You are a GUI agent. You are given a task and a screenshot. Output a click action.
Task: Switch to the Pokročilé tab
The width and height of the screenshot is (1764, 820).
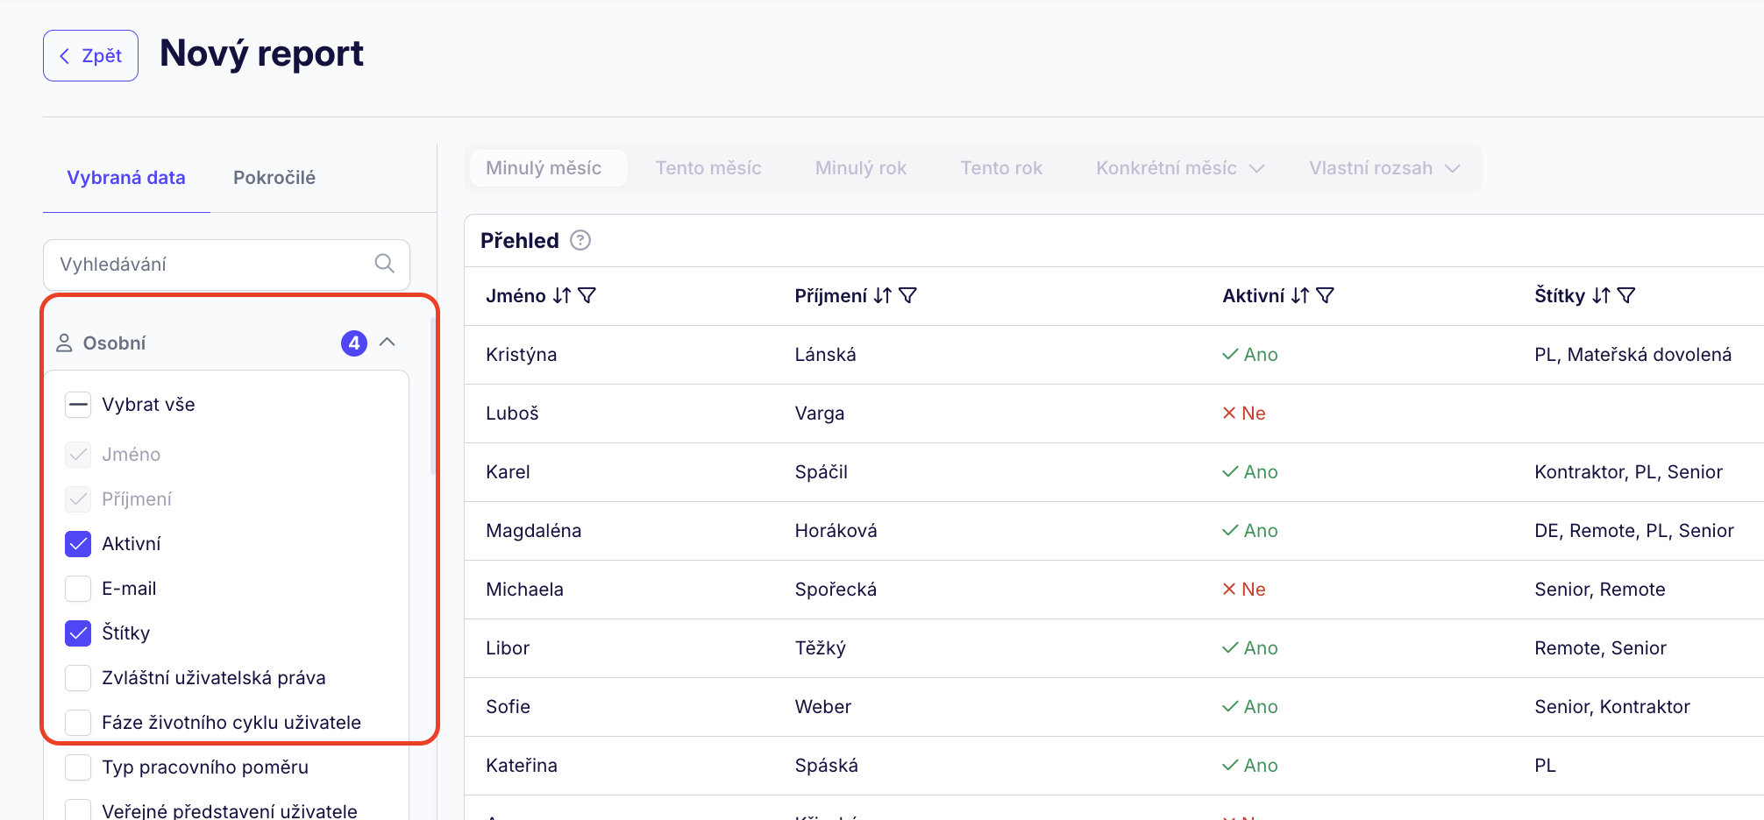coord(274,178)
